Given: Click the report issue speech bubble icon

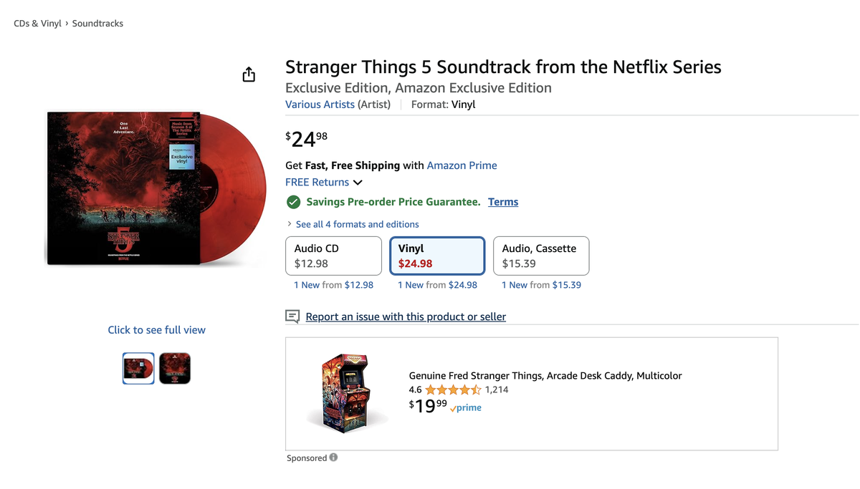Looking at the screenshot, I should pyautogui.click(x=292, y=316).
